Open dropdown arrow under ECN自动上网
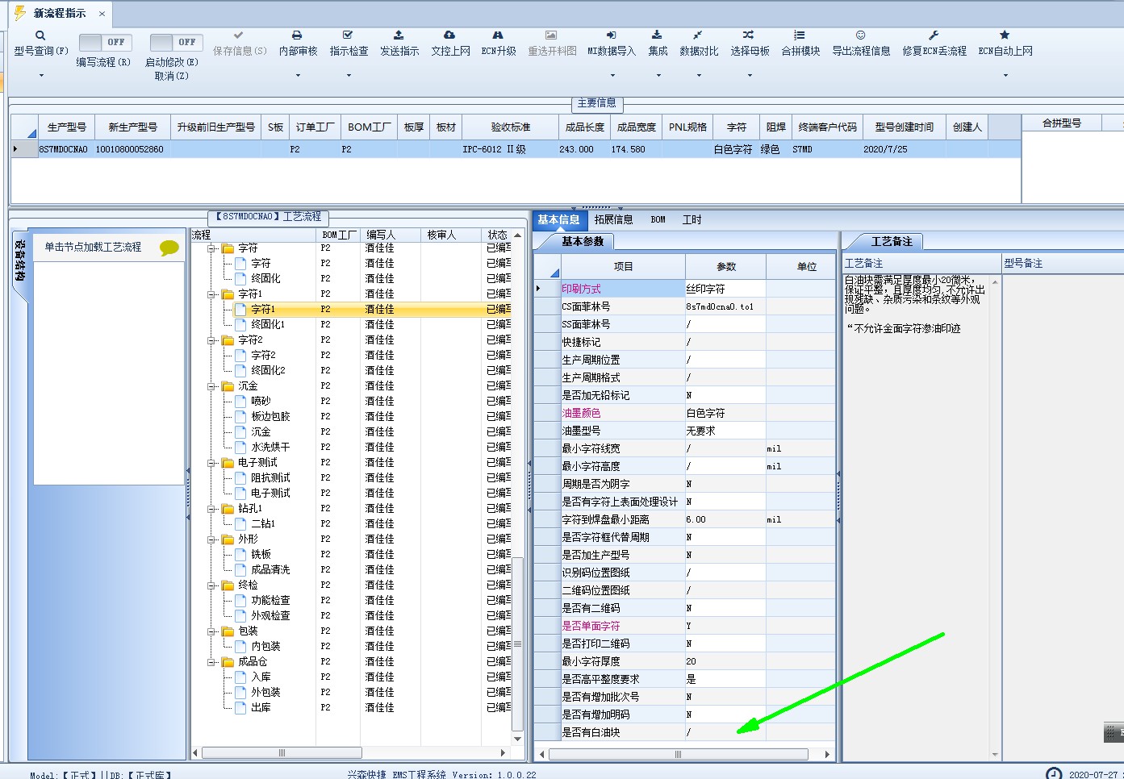Viewport: 1124px width, 779px height. (1005, 76)
